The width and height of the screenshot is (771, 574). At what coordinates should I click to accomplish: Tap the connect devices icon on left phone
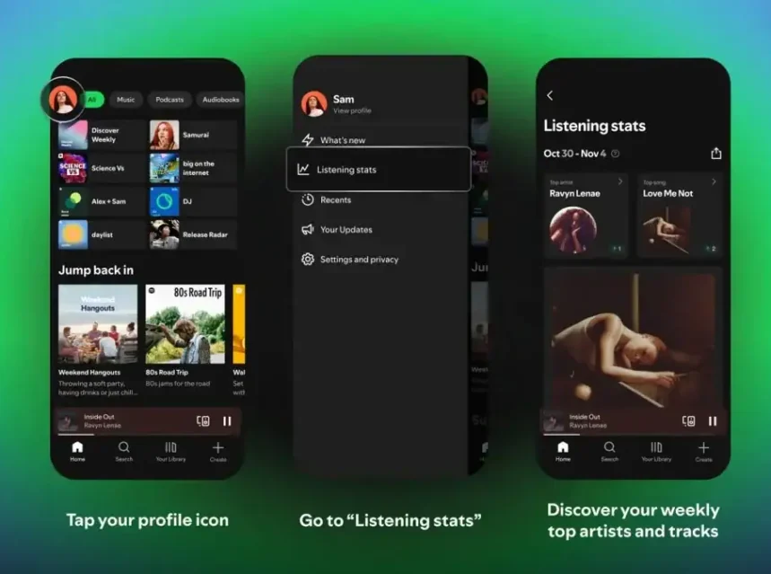coord(203,421)
